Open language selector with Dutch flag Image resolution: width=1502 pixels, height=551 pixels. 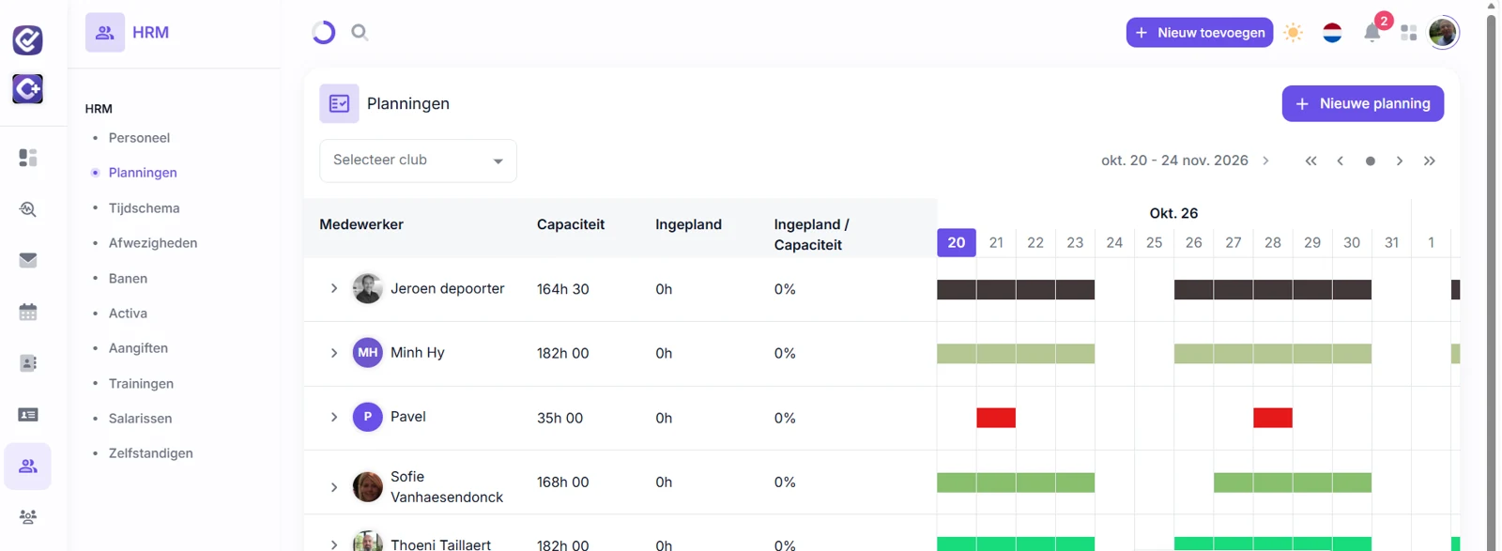1332,33
